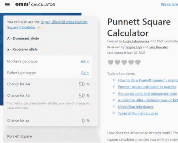Open Father's genotype Aa dropdown
The image size is (178, 143).
click(x=85, y=72)
